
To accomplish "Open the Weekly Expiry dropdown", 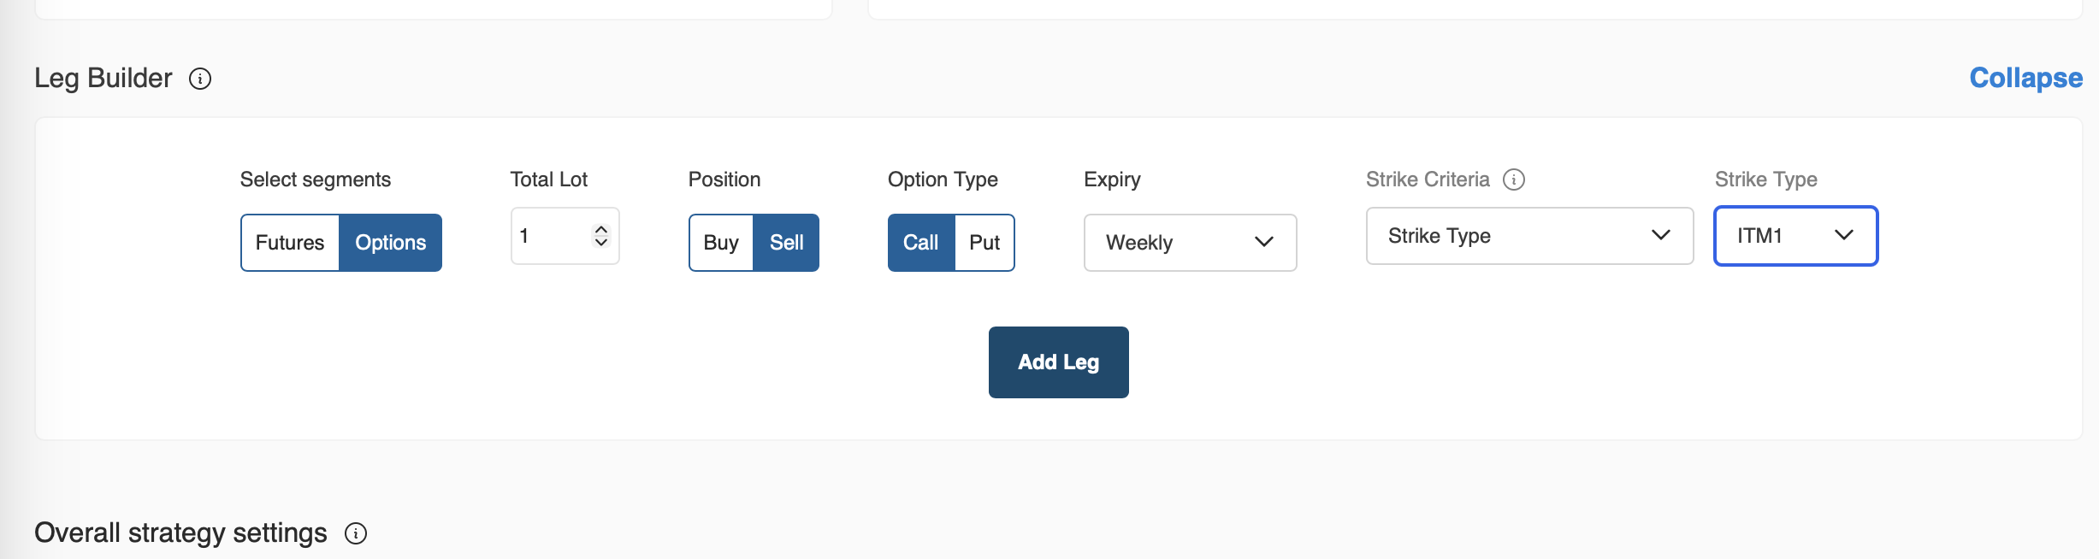I will (x=1190, y=243).
